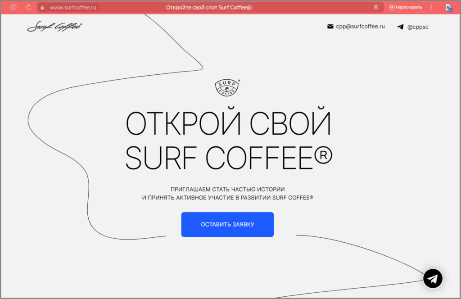Bookmark this page using the bookmark icon
Viewport: 461px width, 299px height.
[376, 7]
